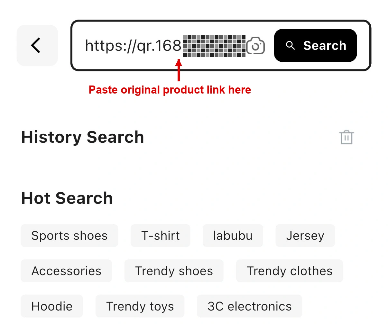The width and height of the screenshot is (388, 325).
Task: Tap the Trendy clothes tag
Action: point(290,271)
